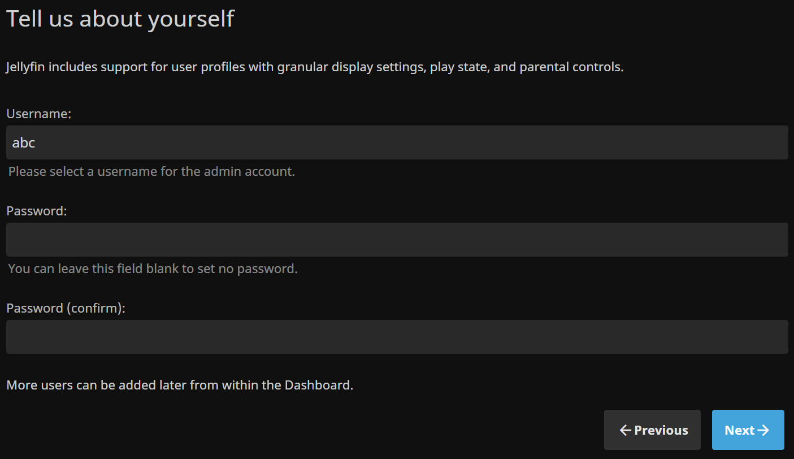Image resolution: width=794 pixels, height=459 pixels.
Task: Click the 'leave this field blank' hint
Action: [x=153, y=269]
